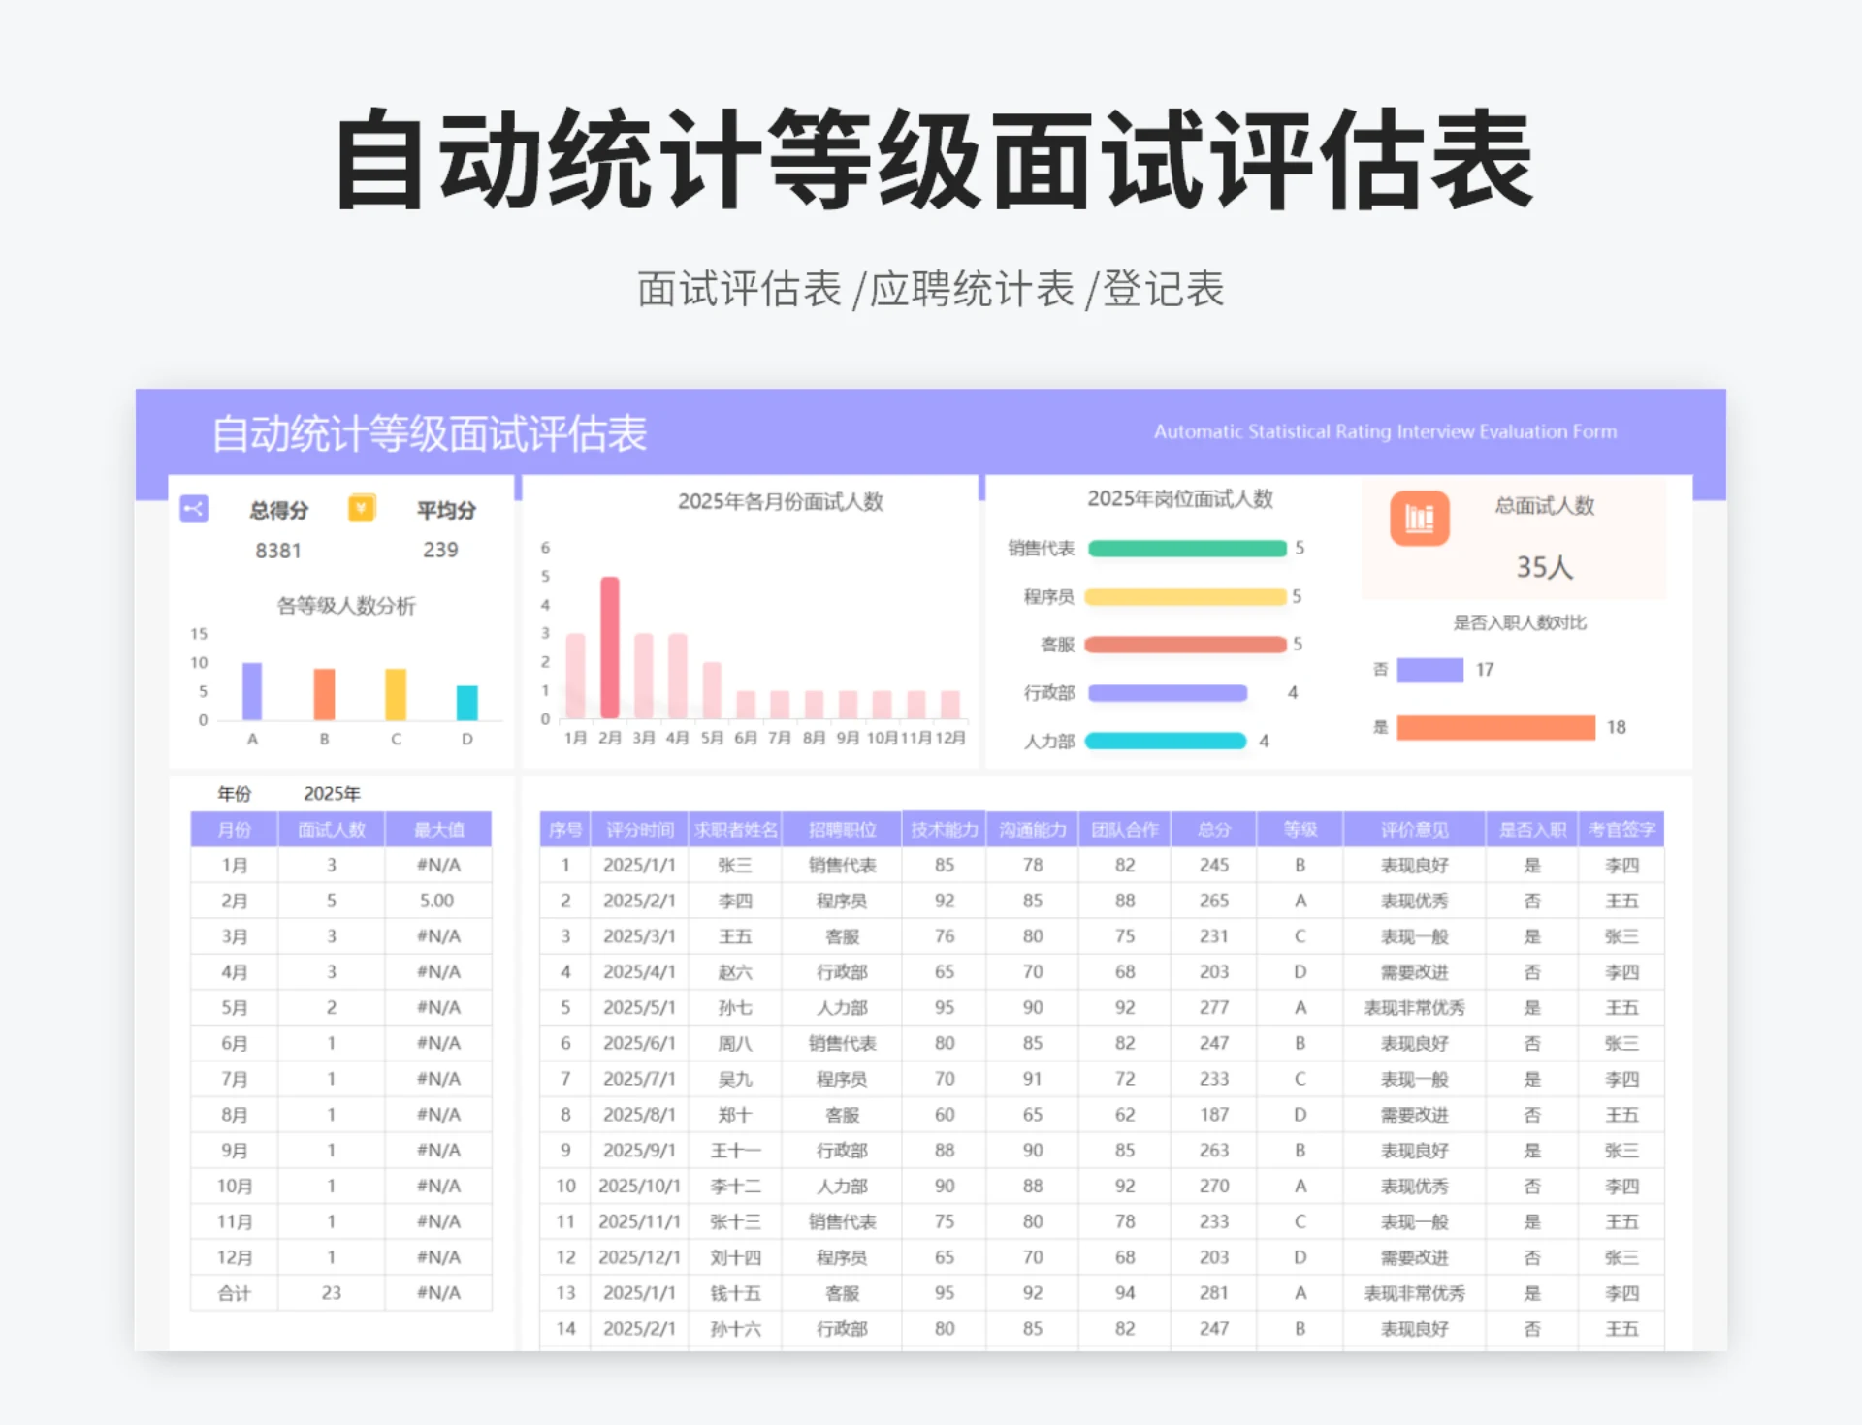The width and height of the screenshot is (1862, 1425).
Task: Click the 合计 total row cell
Action: point(233,1293)
